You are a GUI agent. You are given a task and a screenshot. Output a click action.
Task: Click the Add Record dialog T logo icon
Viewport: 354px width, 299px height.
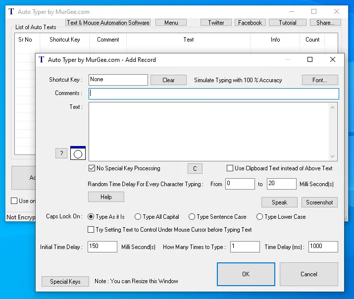[x=41, y=59]
